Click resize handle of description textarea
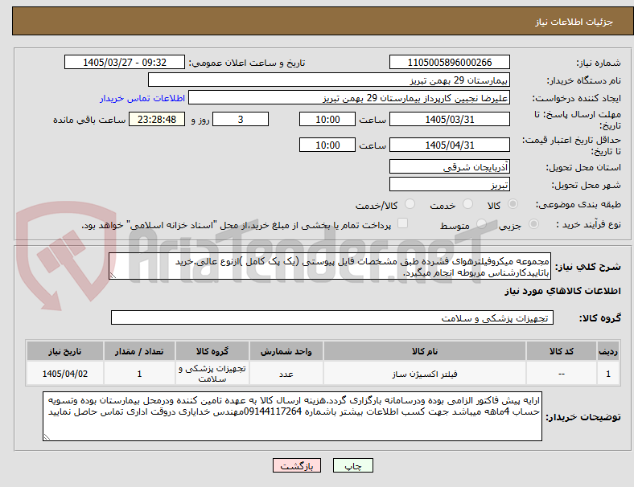The height and width of the screenshot is (487, 634). pos(113,276)
